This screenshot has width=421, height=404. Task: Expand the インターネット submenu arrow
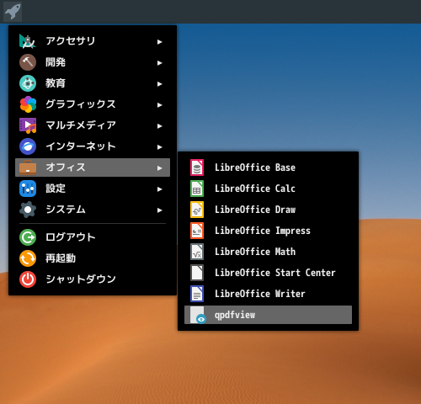point(160,147)
